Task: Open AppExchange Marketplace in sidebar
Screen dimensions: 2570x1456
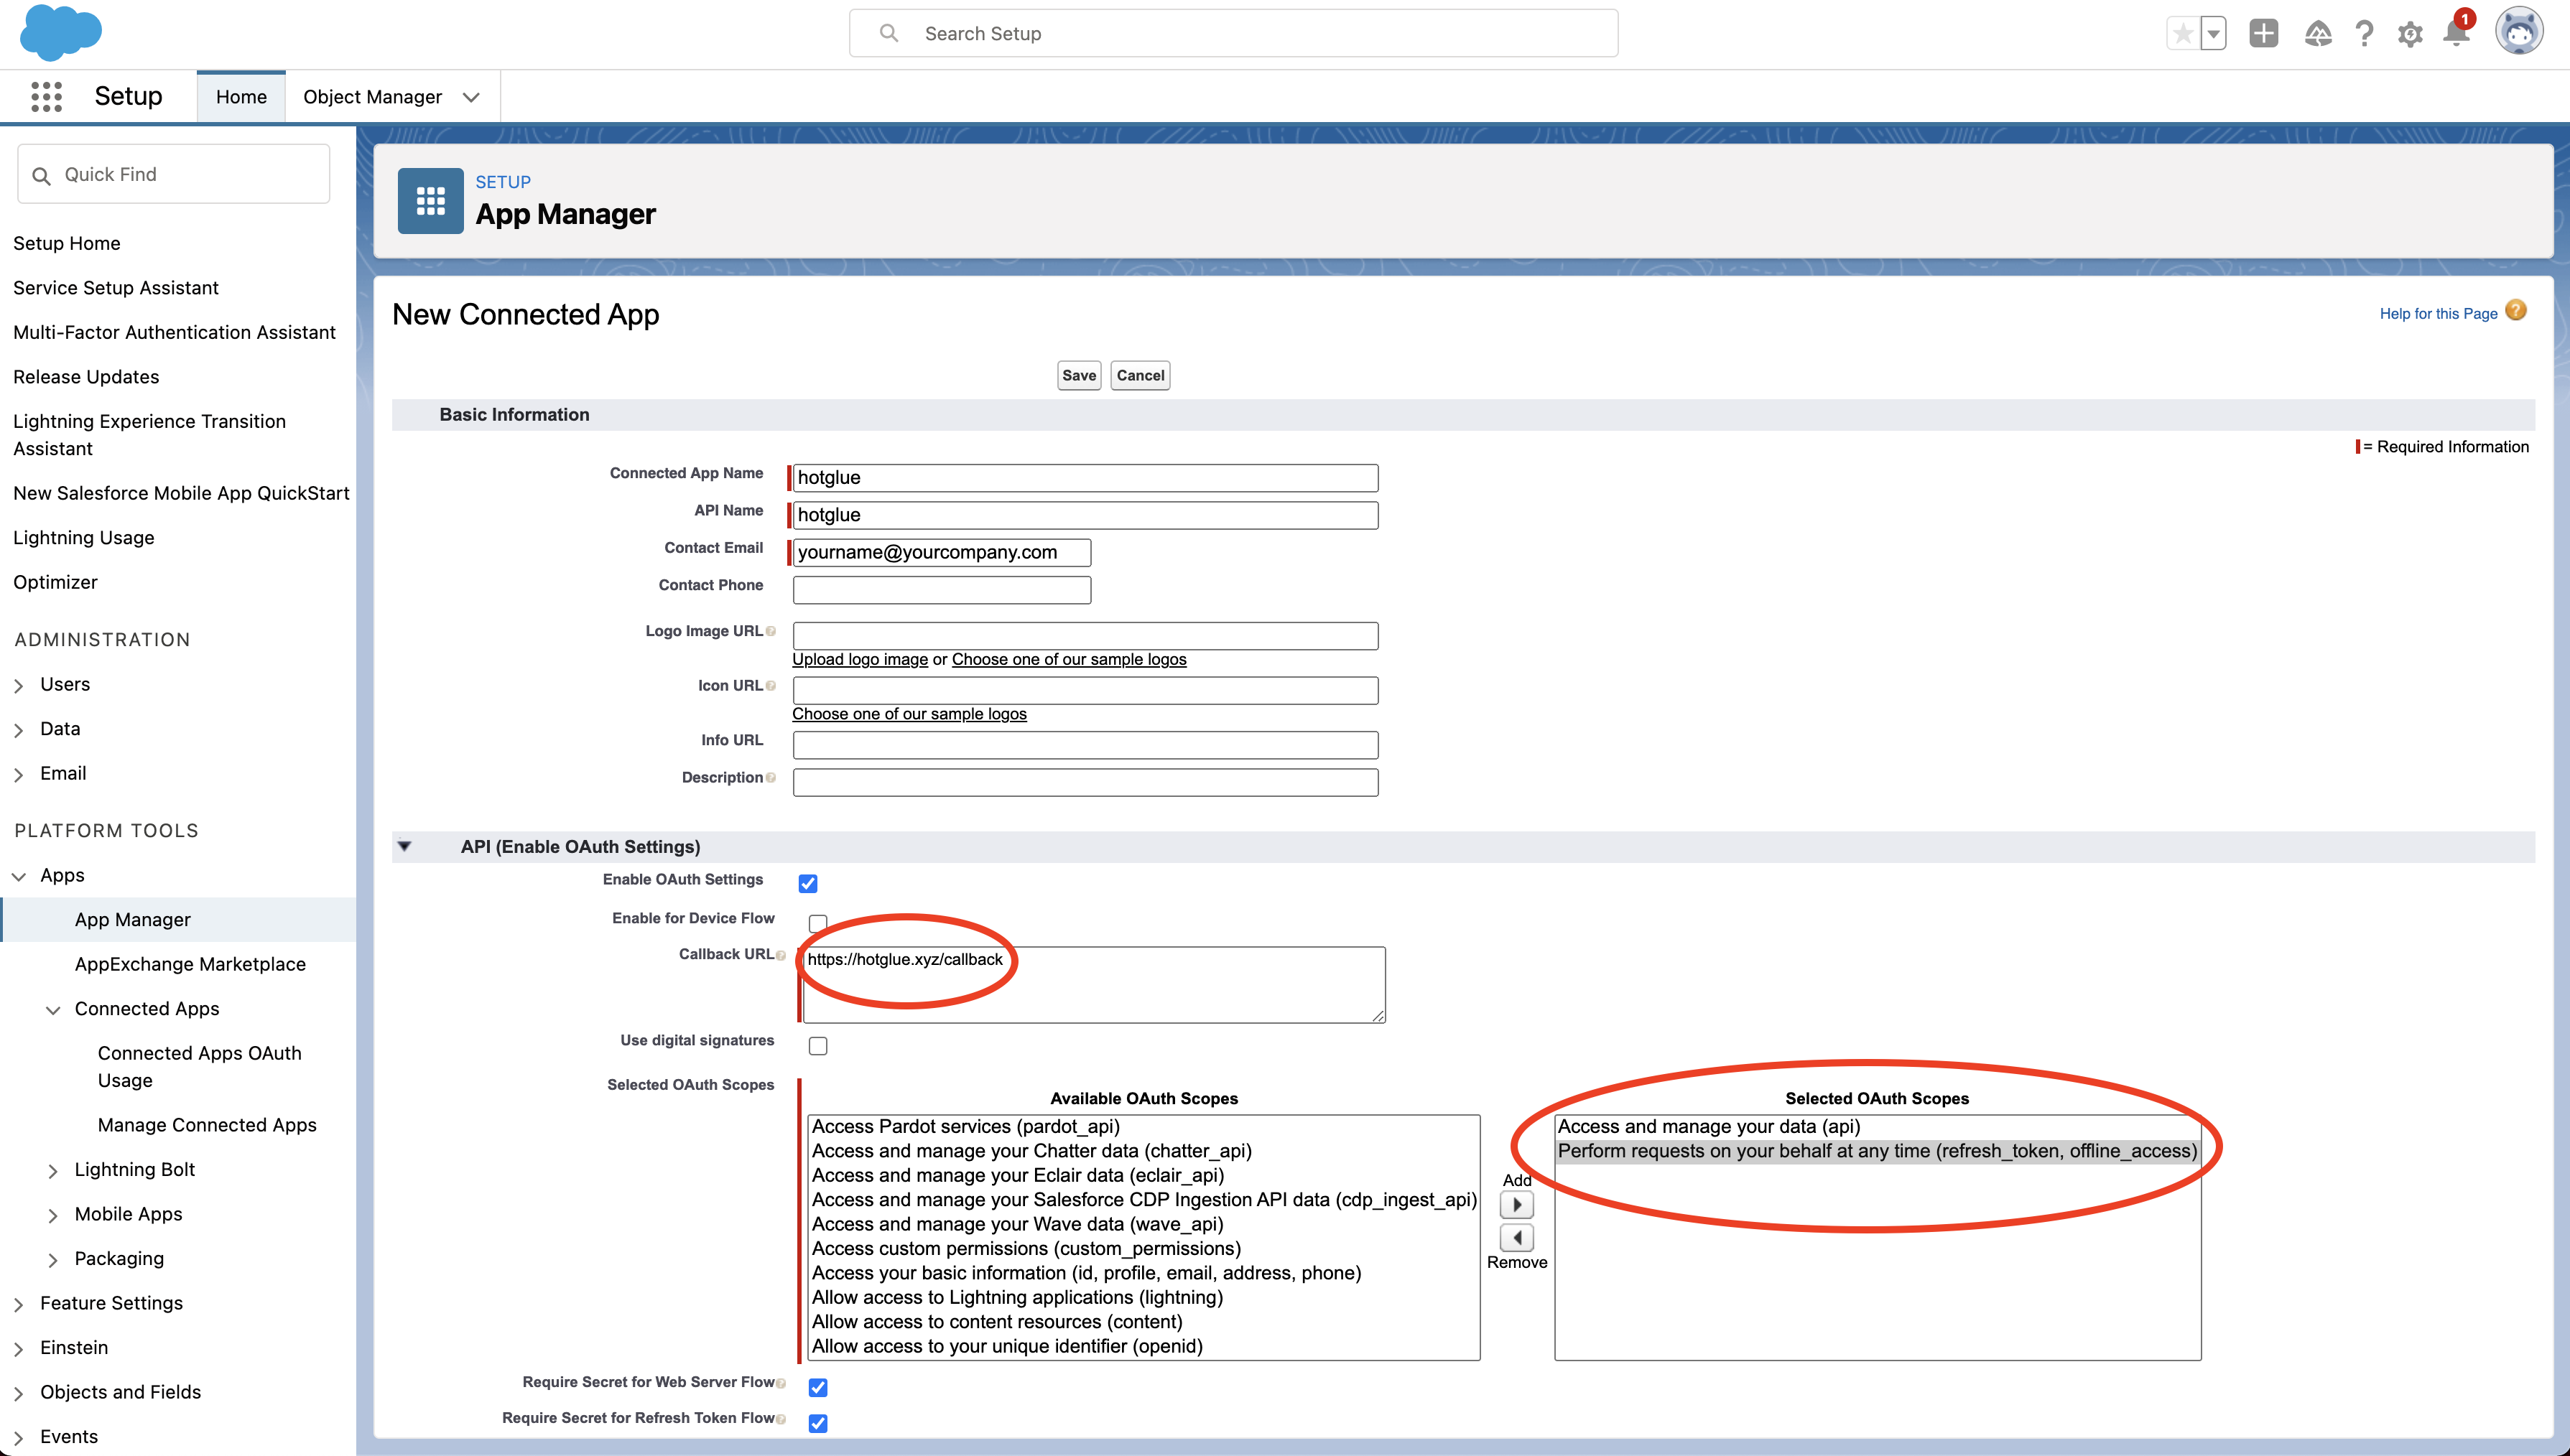Action: (190, 964)
